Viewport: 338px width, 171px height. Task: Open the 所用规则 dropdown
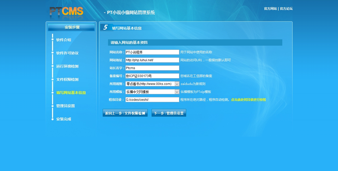pyautogui.click(x=152, y=84)
